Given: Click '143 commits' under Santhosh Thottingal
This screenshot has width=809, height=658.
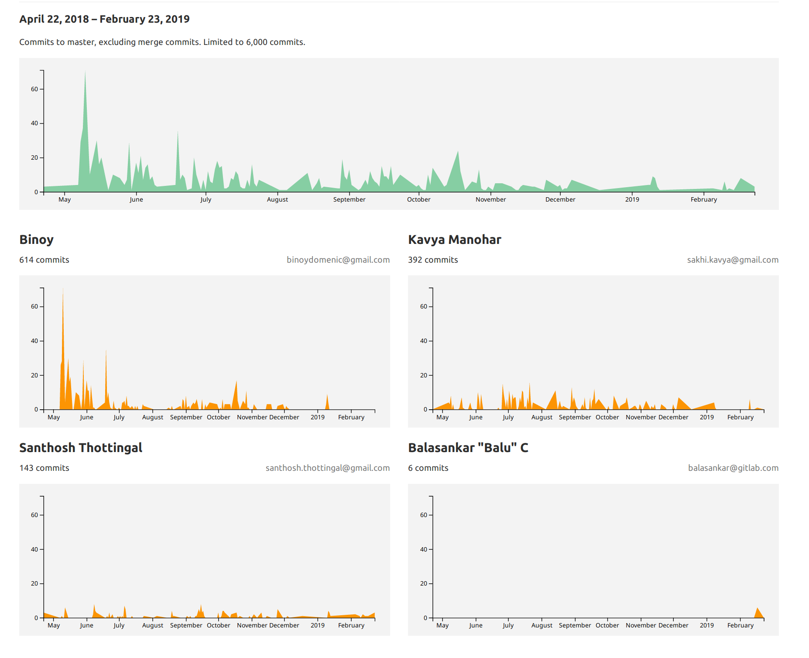Looking at the screenshot, I should click(x=44, y=468).
